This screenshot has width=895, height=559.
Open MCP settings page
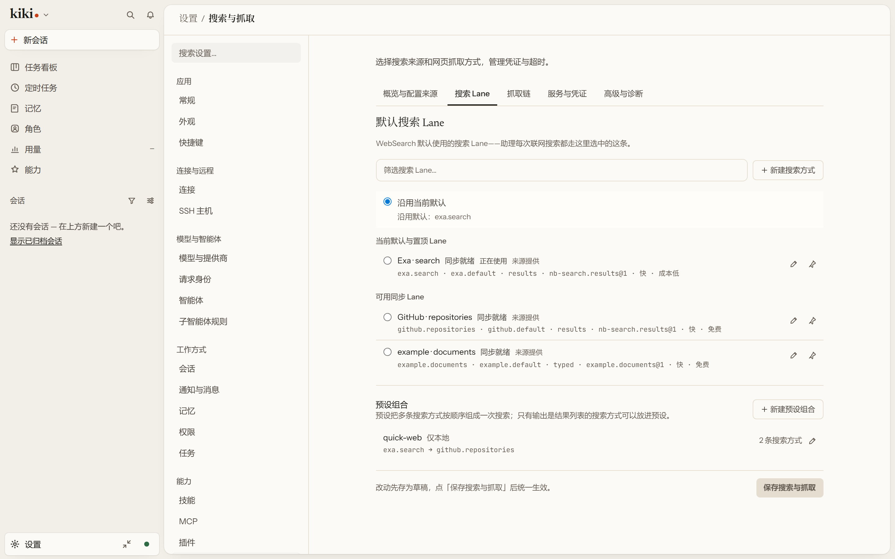(x=236, y=521)
